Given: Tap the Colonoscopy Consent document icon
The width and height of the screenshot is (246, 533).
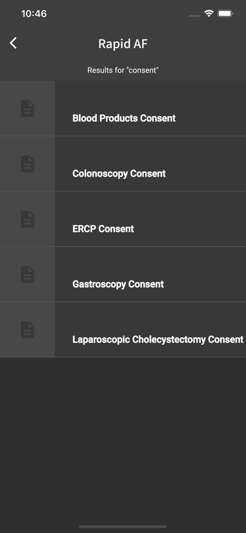Looking at the screenshot, I should (x=27, y=164).
